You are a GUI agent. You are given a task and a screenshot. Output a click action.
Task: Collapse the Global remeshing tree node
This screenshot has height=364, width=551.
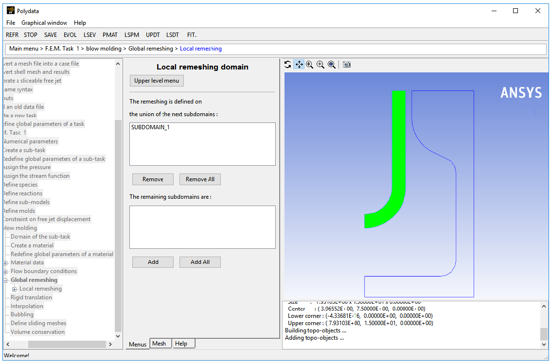[5, 280]
